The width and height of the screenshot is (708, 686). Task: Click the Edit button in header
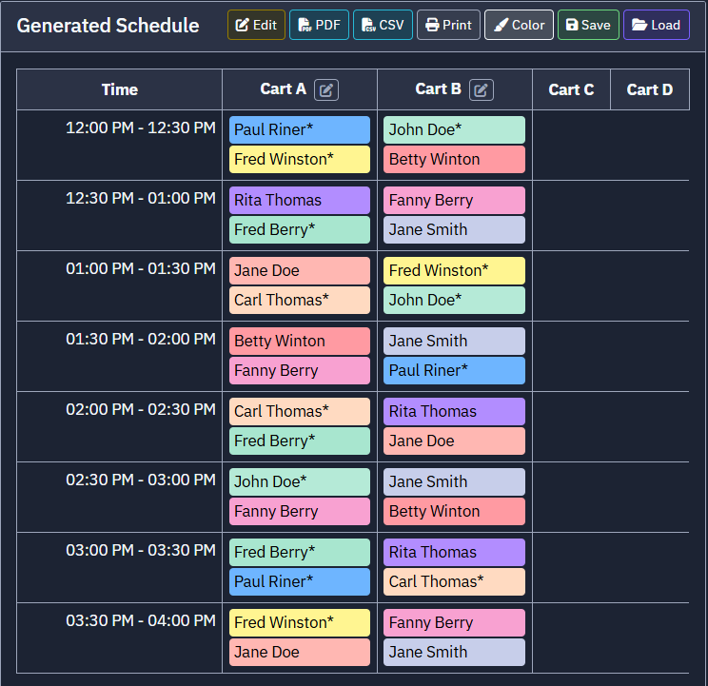pos(256,25)
